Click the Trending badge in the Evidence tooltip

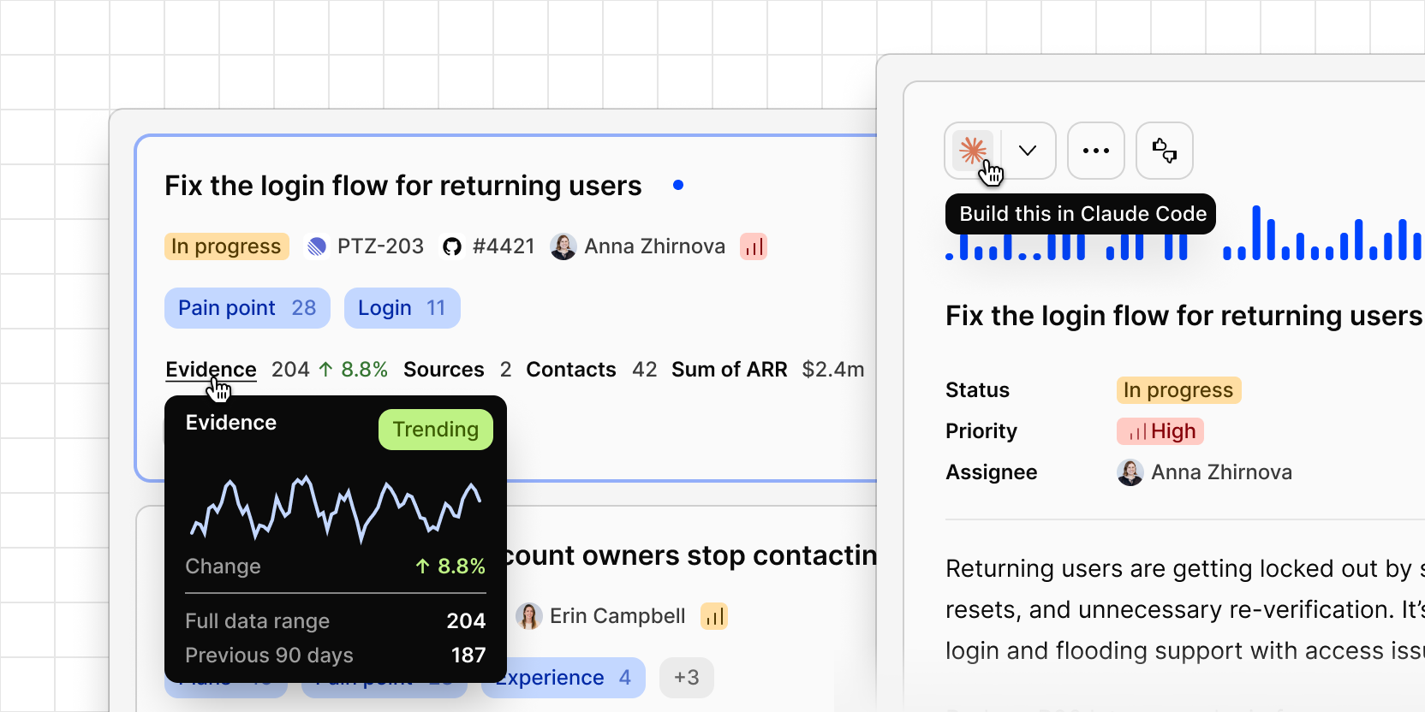[x=436, y=430]
